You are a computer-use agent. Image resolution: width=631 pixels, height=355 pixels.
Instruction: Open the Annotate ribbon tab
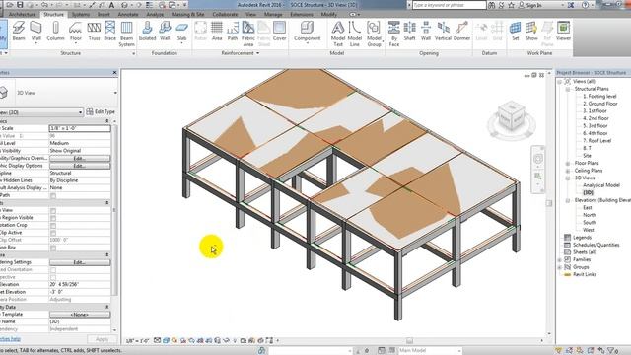pos(128,14)
